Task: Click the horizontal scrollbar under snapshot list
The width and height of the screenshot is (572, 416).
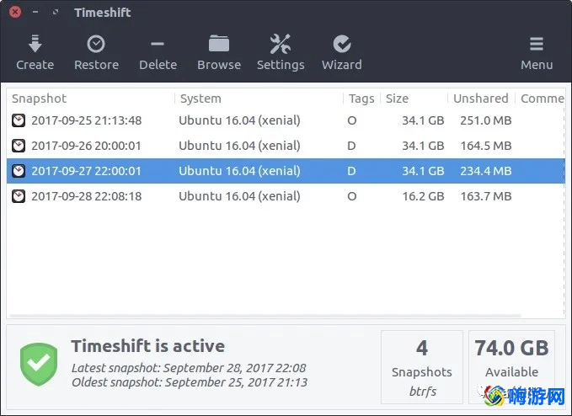Action: [265, 316]
